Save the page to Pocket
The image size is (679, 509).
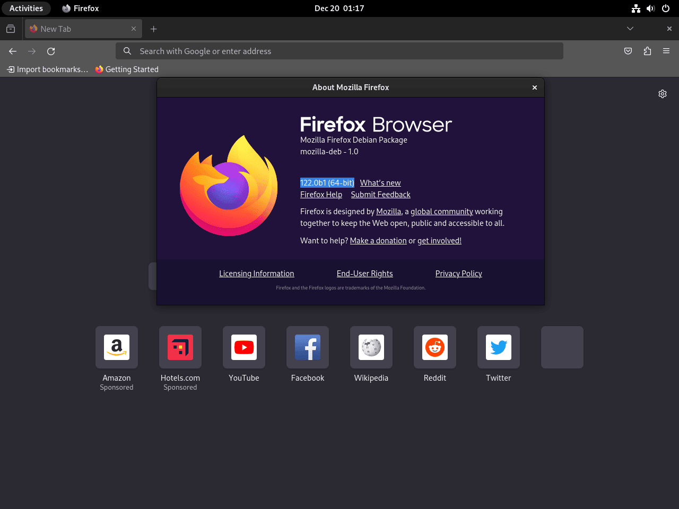(x=628, y=51)
